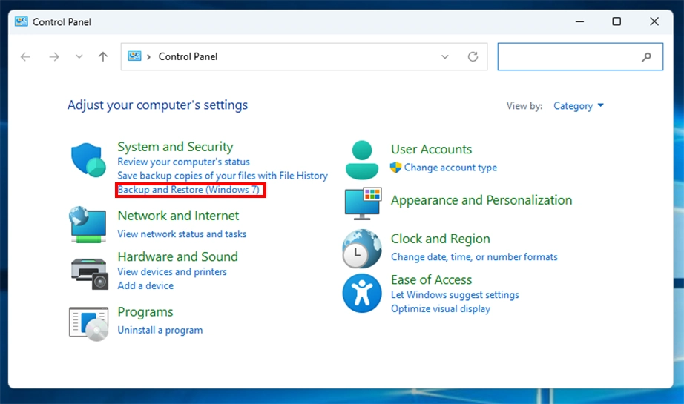Open Network and Internet globe icon

(x=88, y=225)
